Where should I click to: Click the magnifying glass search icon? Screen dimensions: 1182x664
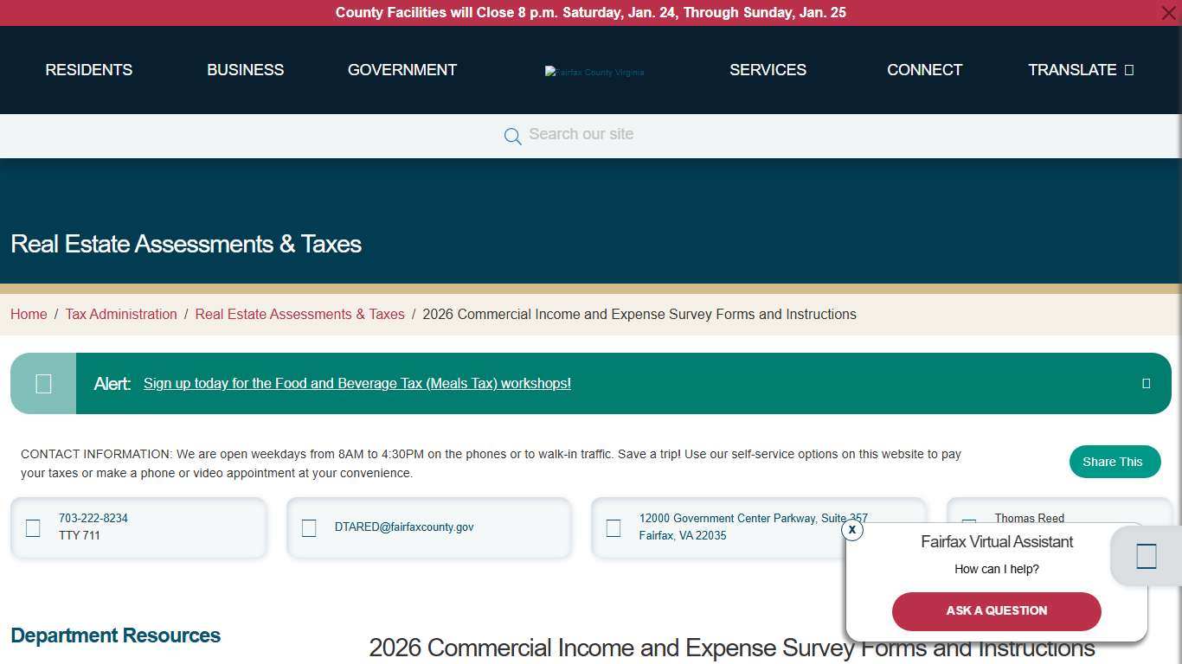[x=512, y=136]
